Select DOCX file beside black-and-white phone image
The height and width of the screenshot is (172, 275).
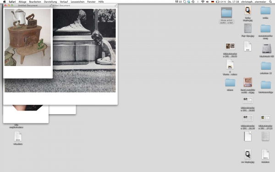point(265,154)
